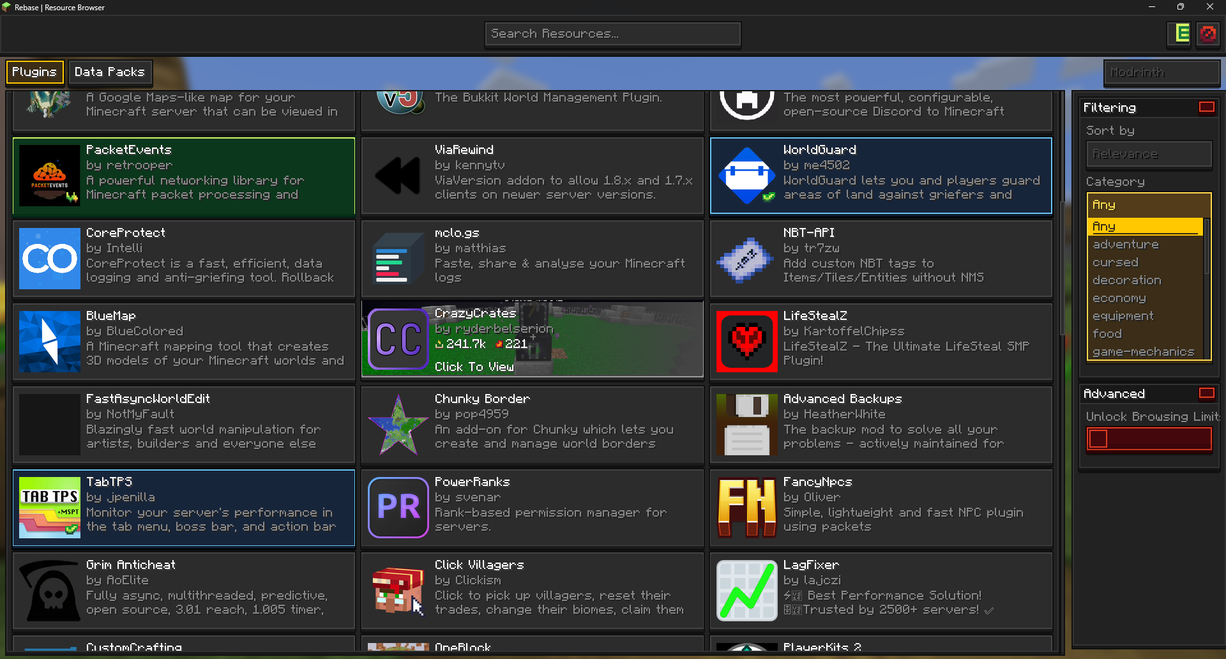Open the BlueMap icon
Viewport: 1226px width, 659px height.
click(50, 342)
